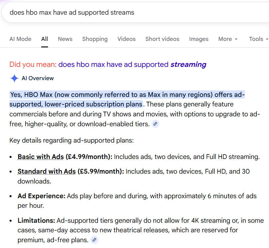Switch to the Videos tab
Screen dimensions: 269x248
(x=126, y=39)
